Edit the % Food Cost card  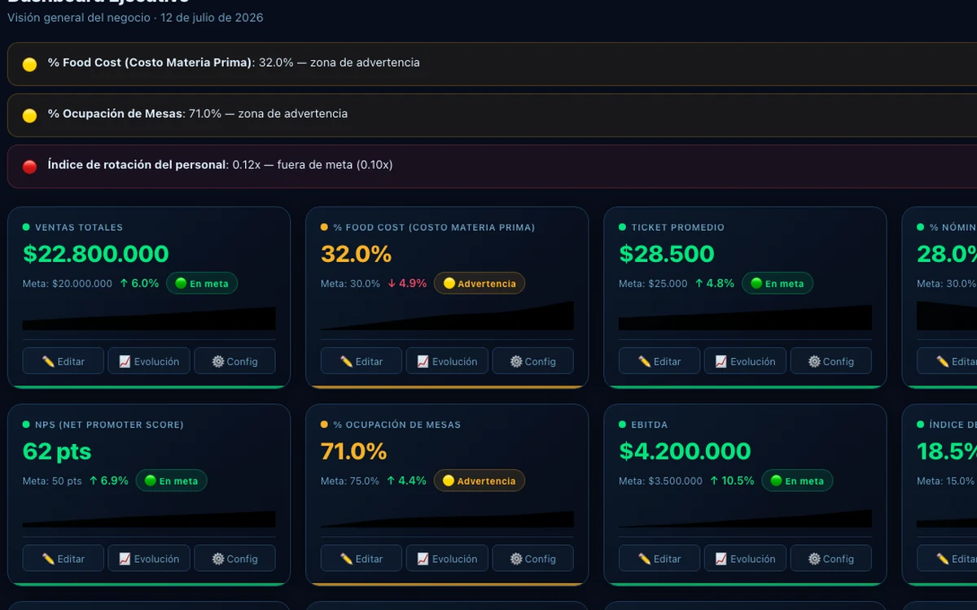pyautogui.click(x=361, y=361)
